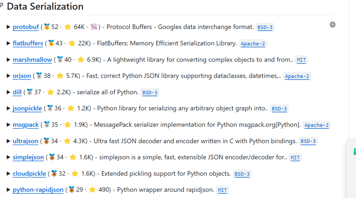Click the Apache-2 badge in msgpack row
The image size is (356, 198).
316,125
